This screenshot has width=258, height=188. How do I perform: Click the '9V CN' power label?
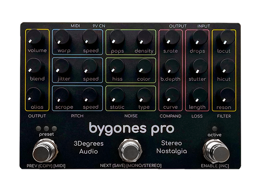pyautogui.click(x=99, y=26)
